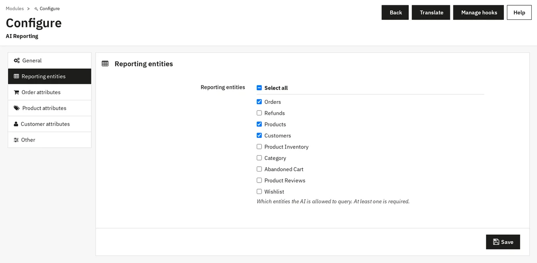Click the Wishlist label text

click(274, 192)
